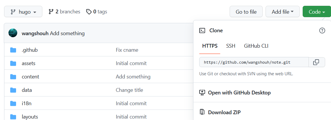Open the assets folder

[x=29, y=63]
